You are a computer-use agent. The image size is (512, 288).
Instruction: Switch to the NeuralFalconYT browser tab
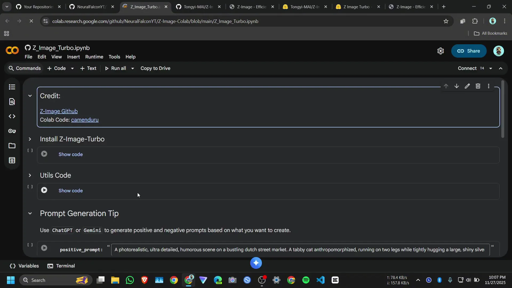(x=91, y=7)
